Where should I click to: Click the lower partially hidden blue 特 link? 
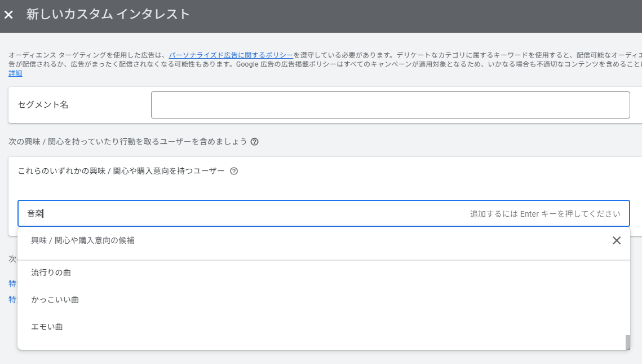pos(12,299)
